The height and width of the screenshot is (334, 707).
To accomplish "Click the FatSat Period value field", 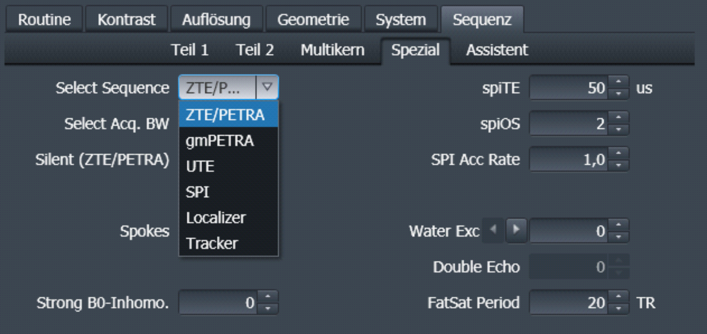I will (x=569, y=302).
